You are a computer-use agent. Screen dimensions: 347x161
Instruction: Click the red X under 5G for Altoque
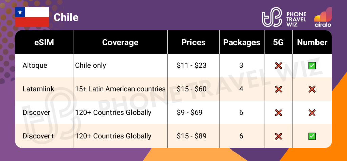click(279, 65)
